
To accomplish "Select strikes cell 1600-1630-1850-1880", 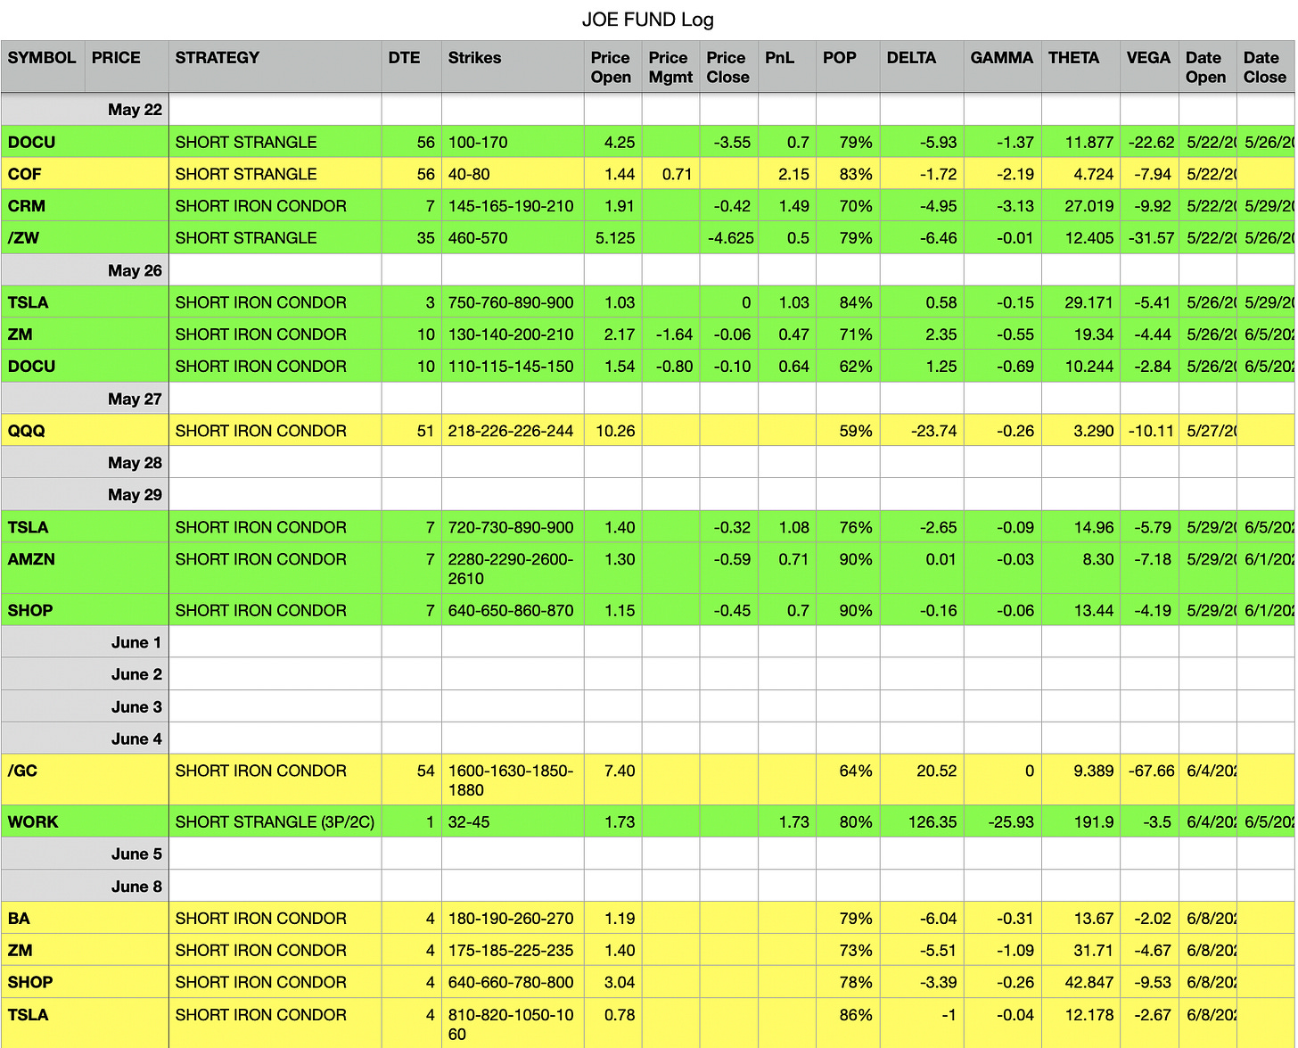I will coord(513,780).
